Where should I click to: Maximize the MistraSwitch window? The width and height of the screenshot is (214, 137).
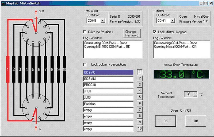(205, 3)
